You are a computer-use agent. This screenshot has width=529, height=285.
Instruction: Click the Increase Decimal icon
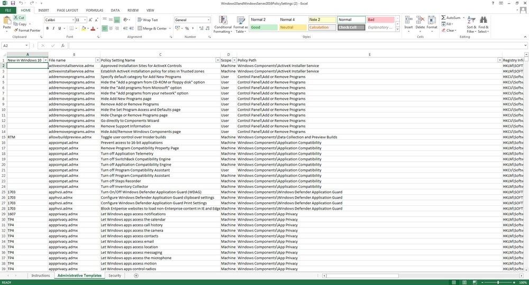pos(202,28)
